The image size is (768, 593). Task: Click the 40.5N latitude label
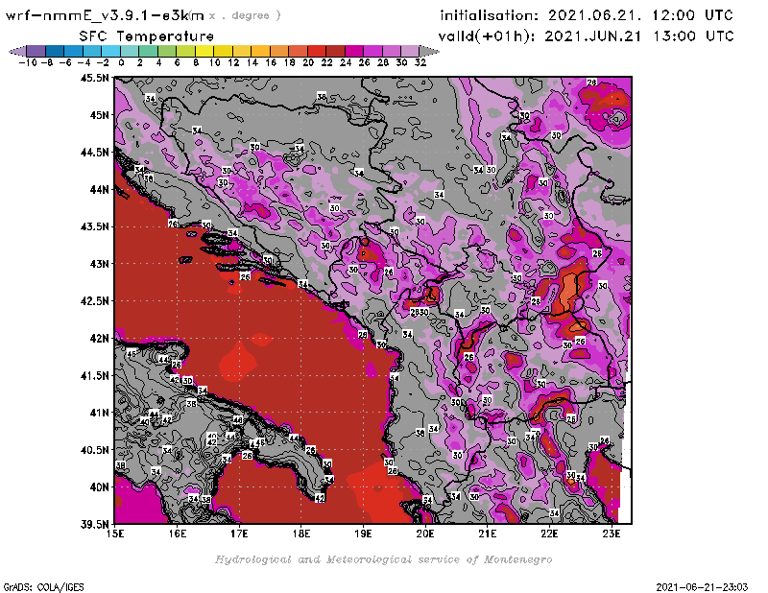coord(94,449)
